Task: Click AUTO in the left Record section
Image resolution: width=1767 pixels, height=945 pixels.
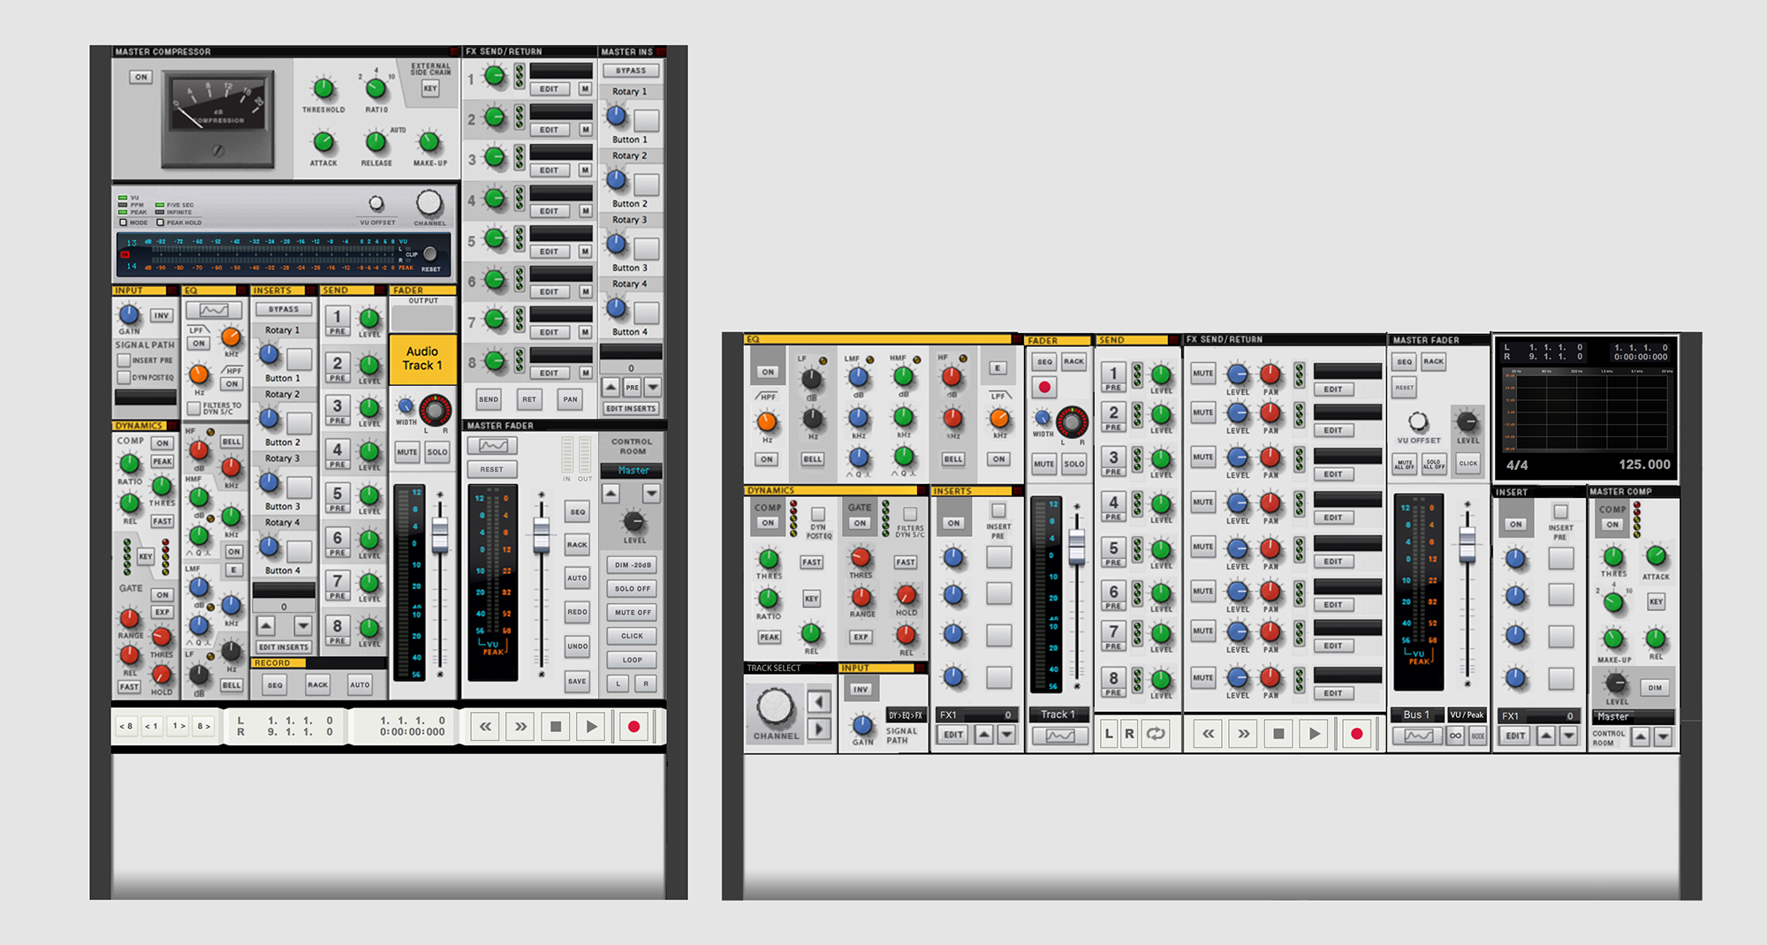Action: click(x=360, y=684)
